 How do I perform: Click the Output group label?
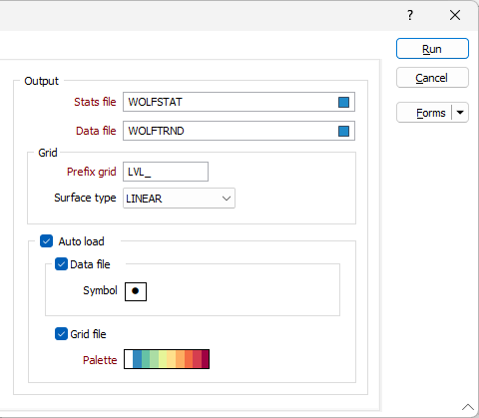point(42,81)
